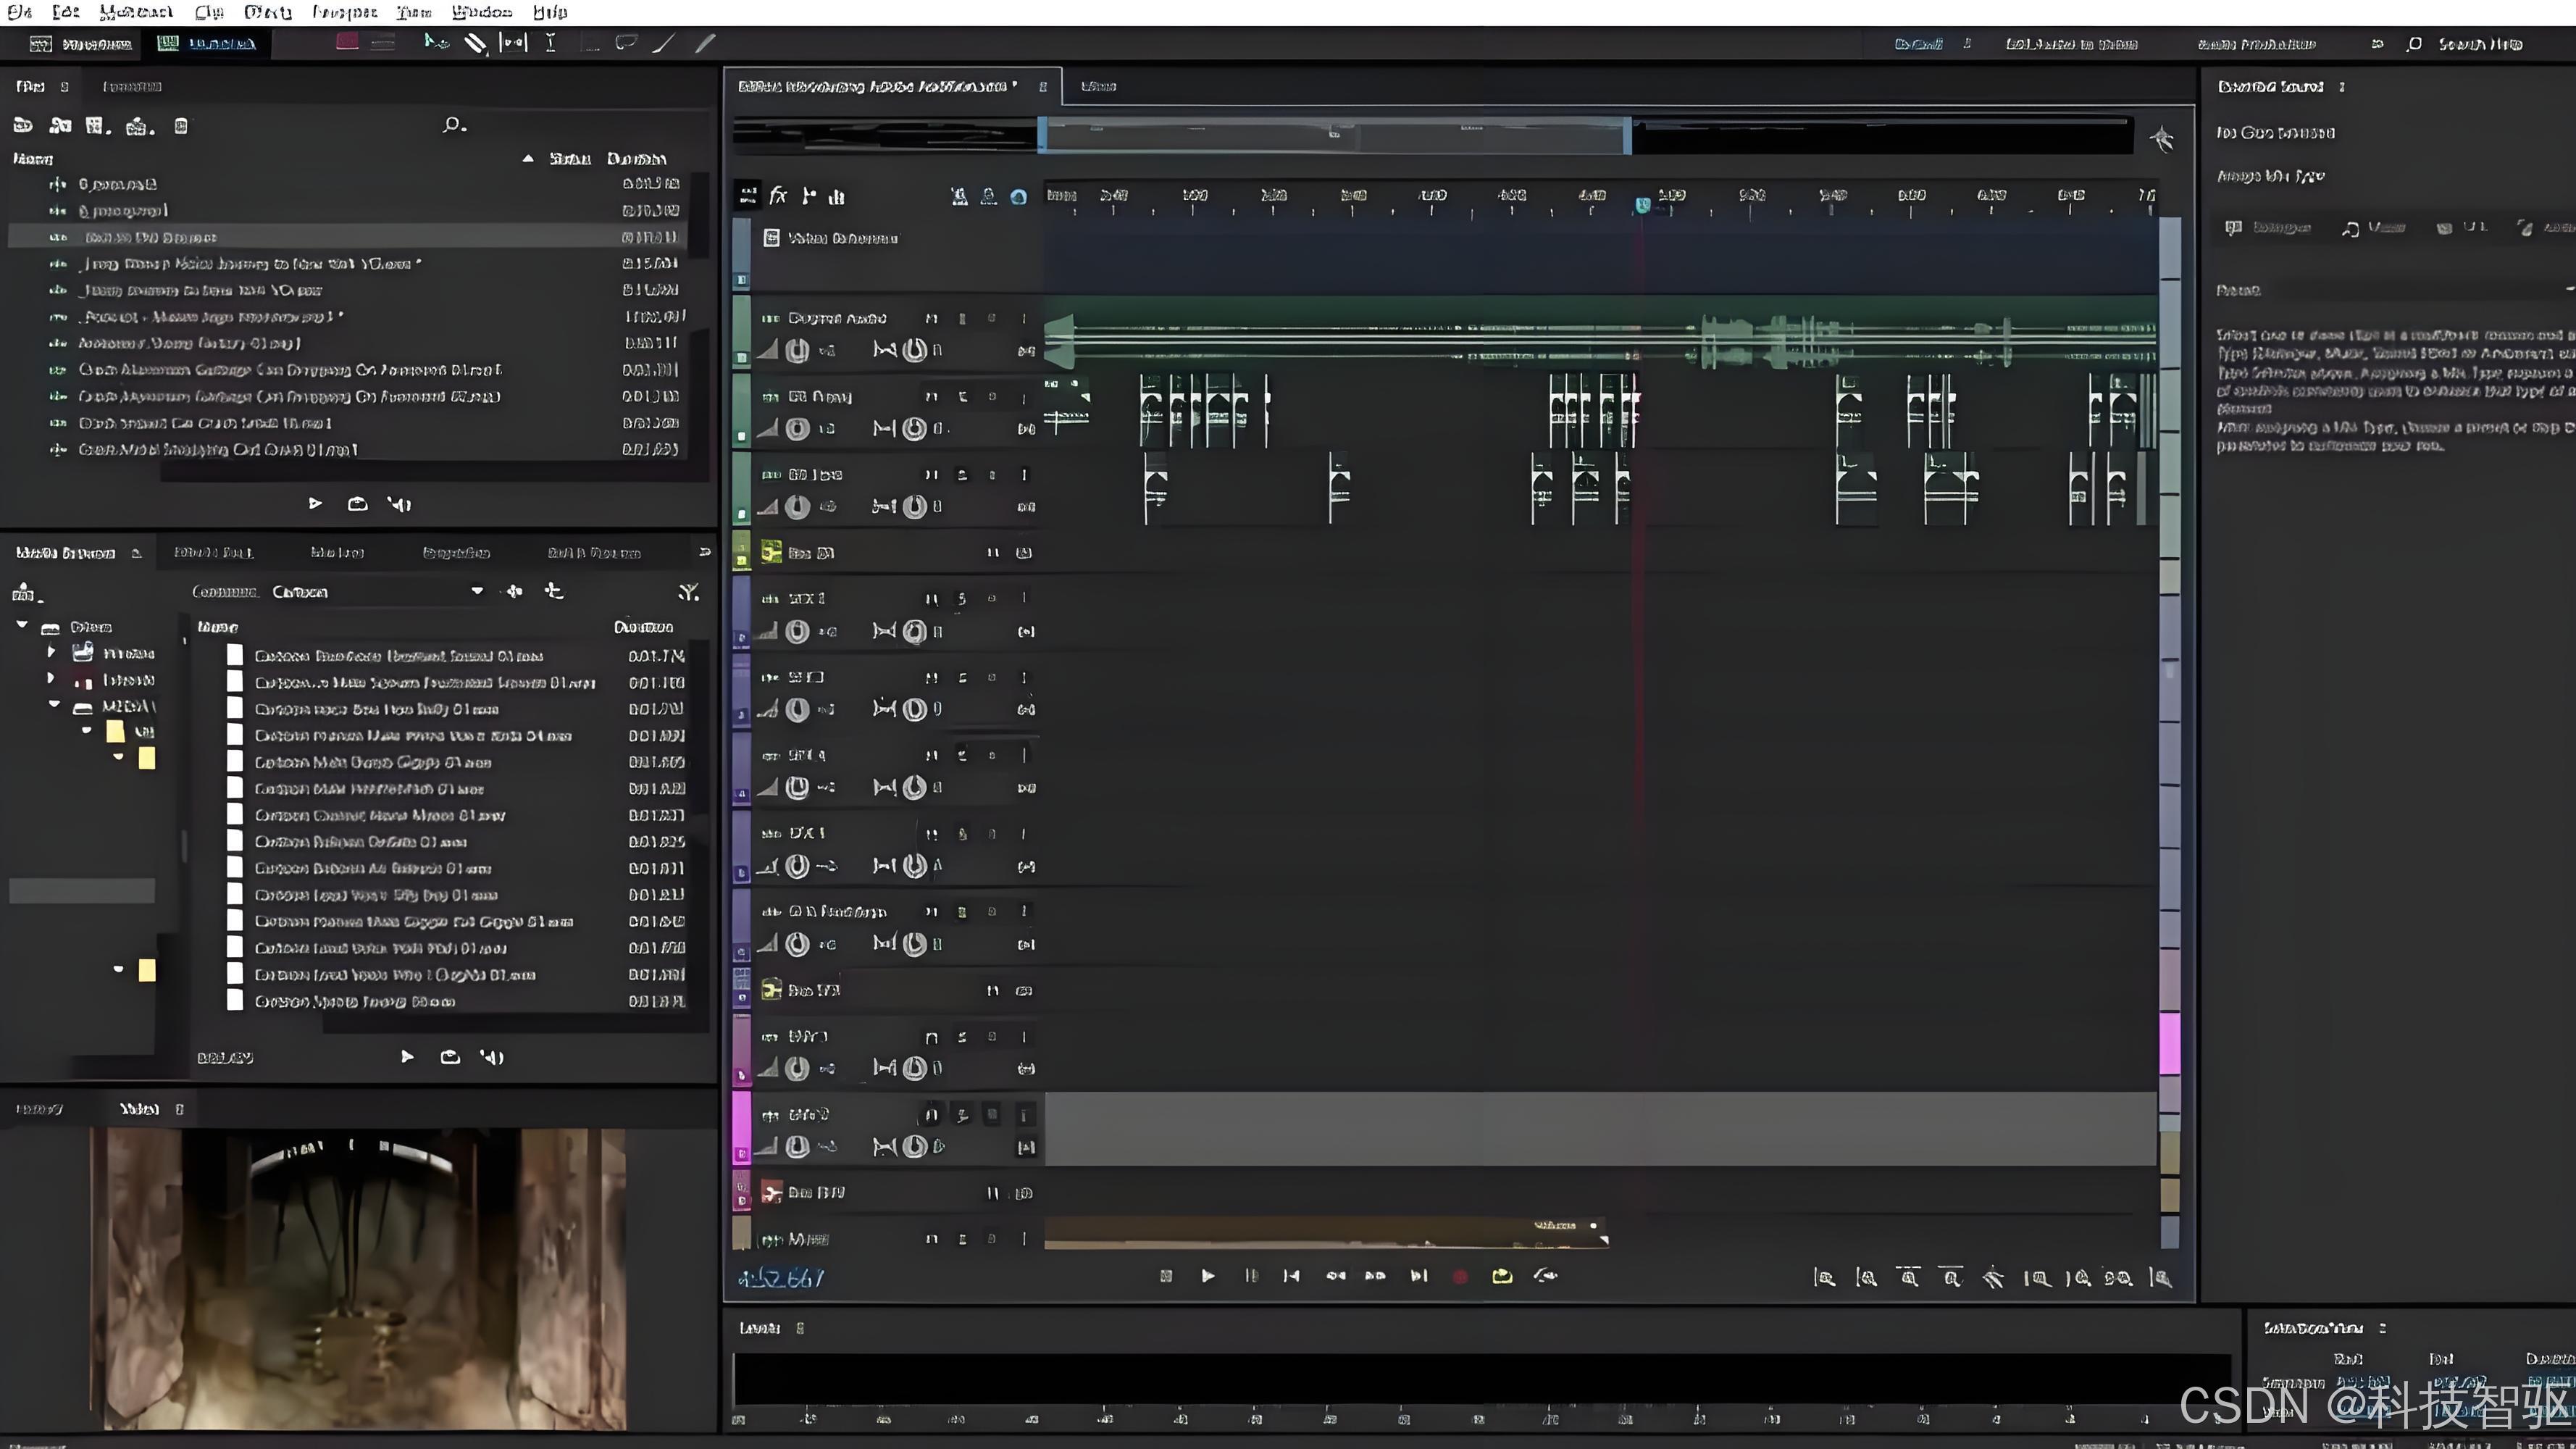Select the Razor tool in the top toolbar
Image resolution: width=2576 pixels, height=1449 pixels.
pyautogui.click(x=475, y=43)
